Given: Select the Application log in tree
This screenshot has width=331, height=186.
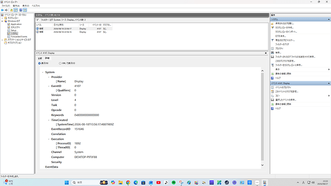Looking at the screenshot, I should (x=16, y=25).
